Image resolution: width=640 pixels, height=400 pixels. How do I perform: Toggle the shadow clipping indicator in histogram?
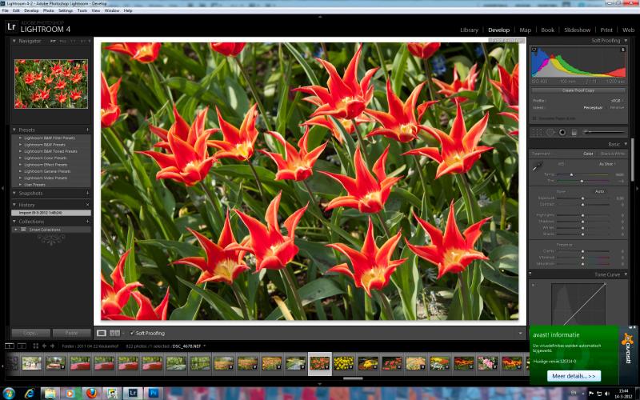534,50
